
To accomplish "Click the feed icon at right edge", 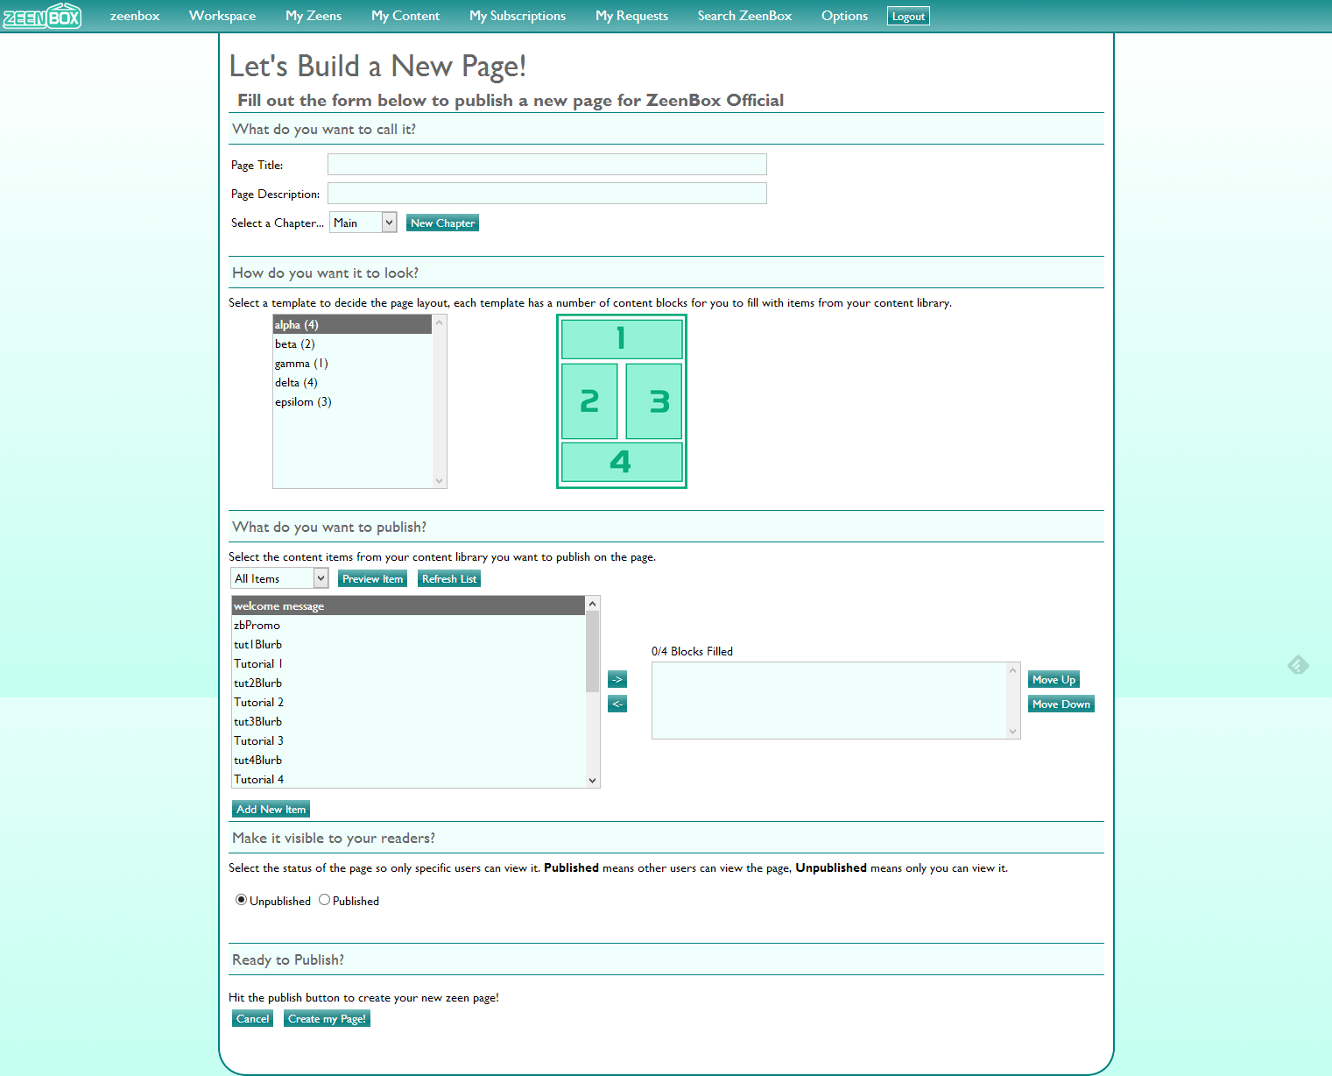I will click(1298, 665).
